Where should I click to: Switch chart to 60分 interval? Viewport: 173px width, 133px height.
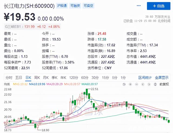tap(85, 78)
